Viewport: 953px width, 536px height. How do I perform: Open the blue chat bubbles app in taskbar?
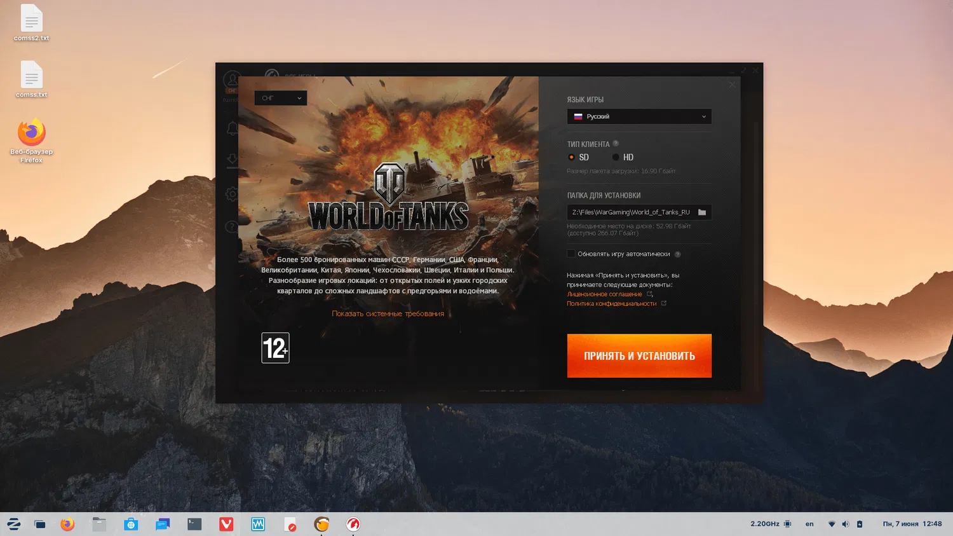tap(163, 524)
